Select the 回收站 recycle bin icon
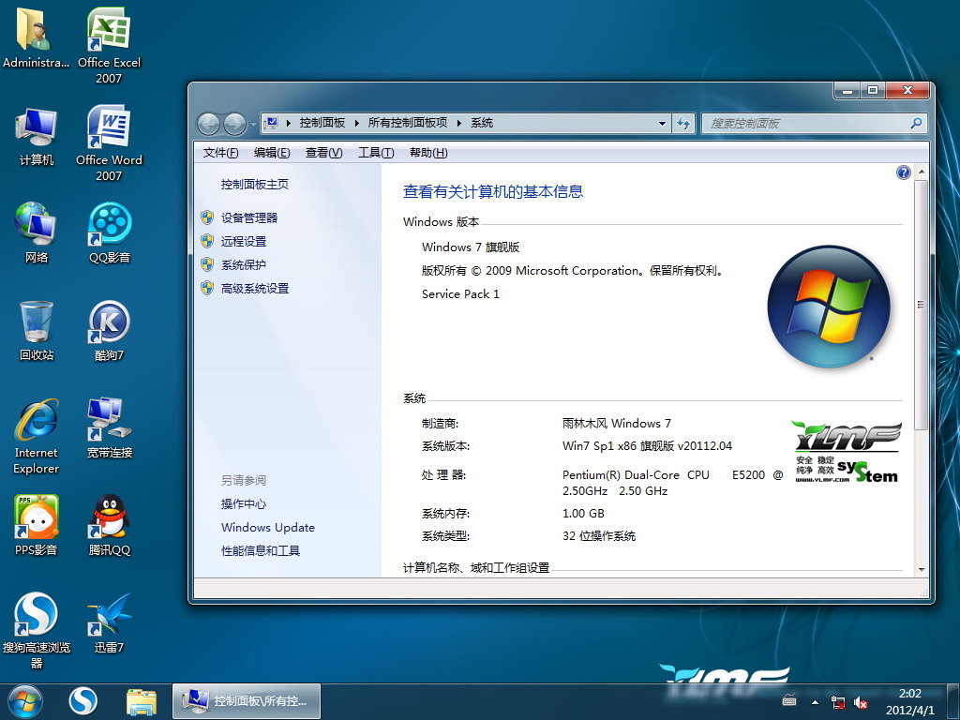Screen dimensions: 960x720 37,331
